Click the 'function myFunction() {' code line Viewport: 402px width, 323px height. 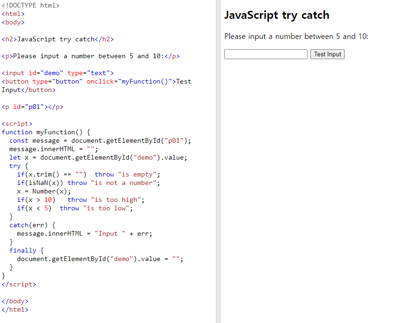tap(46, 132)
